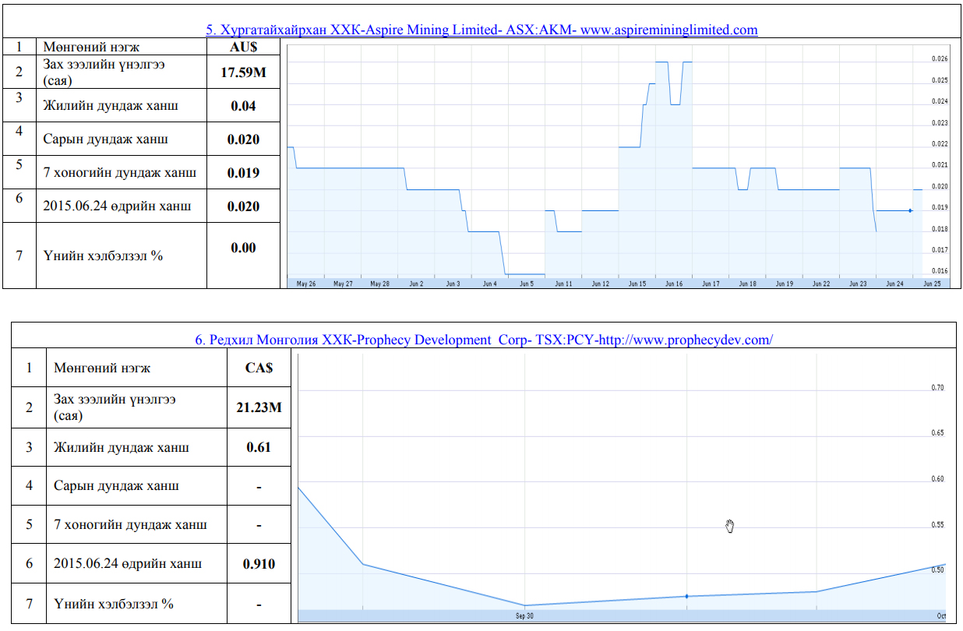Select the Sep 30 date label on the lower chart
963x631 pixels.
(524, 616)
